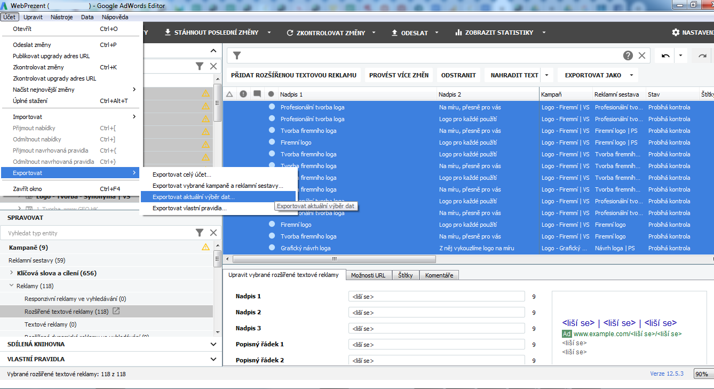Image resolution: width=714 pixels, height=389 pixels.
Task: Open the Data menu
Action: click(x=88, y=17)
